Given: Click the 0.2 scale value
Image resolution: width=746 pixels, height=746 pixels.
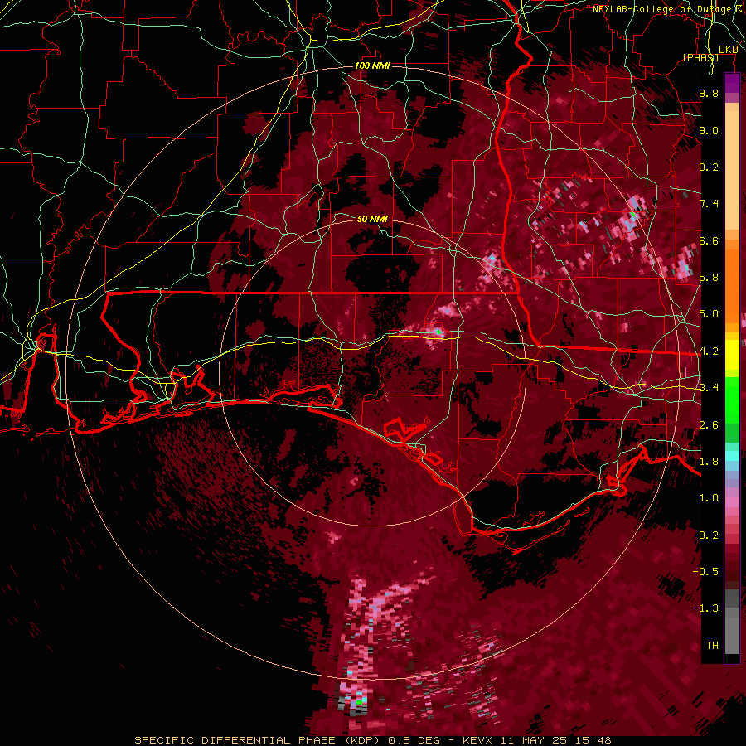Looking at the screenshot, I should pyautogui.click(x=709, y=535).
